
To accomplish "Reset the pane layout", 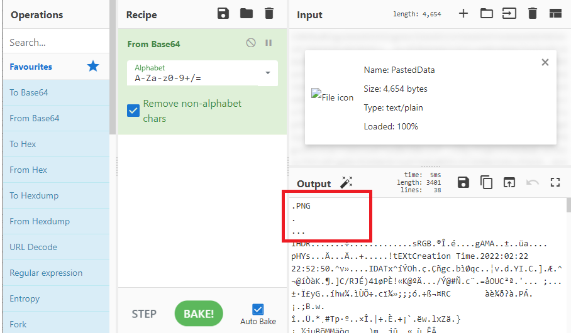I will 555,14.
